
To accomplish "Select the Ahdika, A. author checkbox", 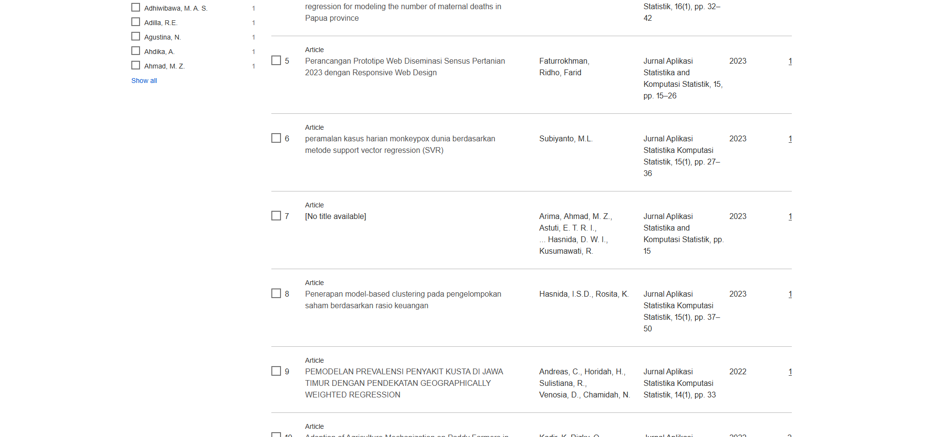I will (x=136, y=51).
